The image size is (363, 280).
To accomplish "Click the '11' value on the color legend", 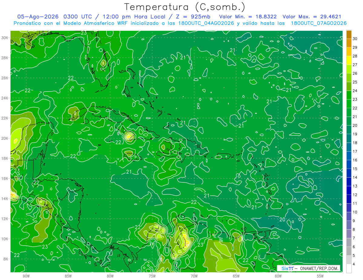I will pos(355,203).
